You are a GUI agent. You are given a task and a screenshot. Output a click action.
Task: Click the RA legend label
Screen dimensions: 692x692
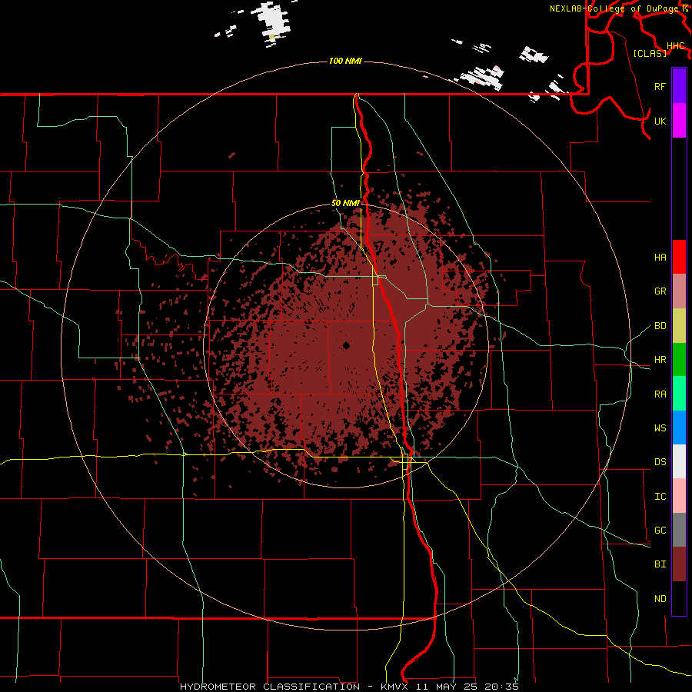(660, 394)
